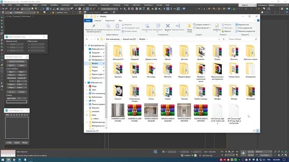
Task: Collapse Рабочий стол tree node
Action: [85, 83]
